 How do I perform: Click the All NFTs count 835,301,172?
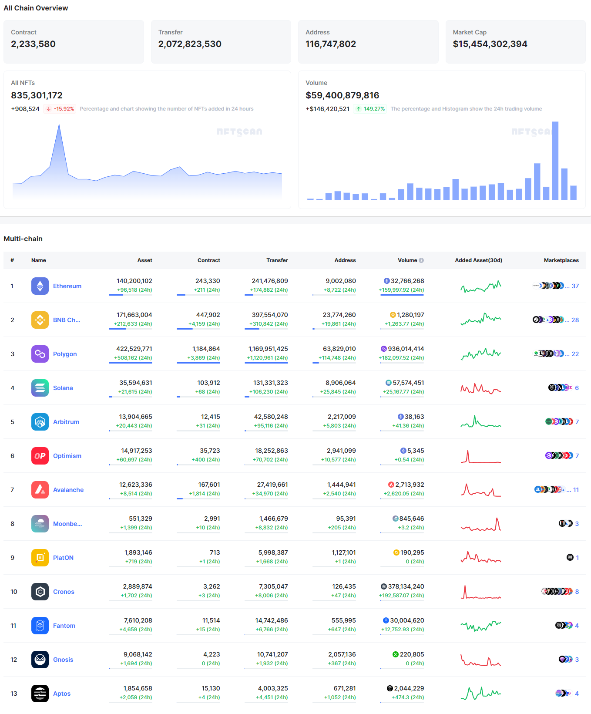[37, 95]
